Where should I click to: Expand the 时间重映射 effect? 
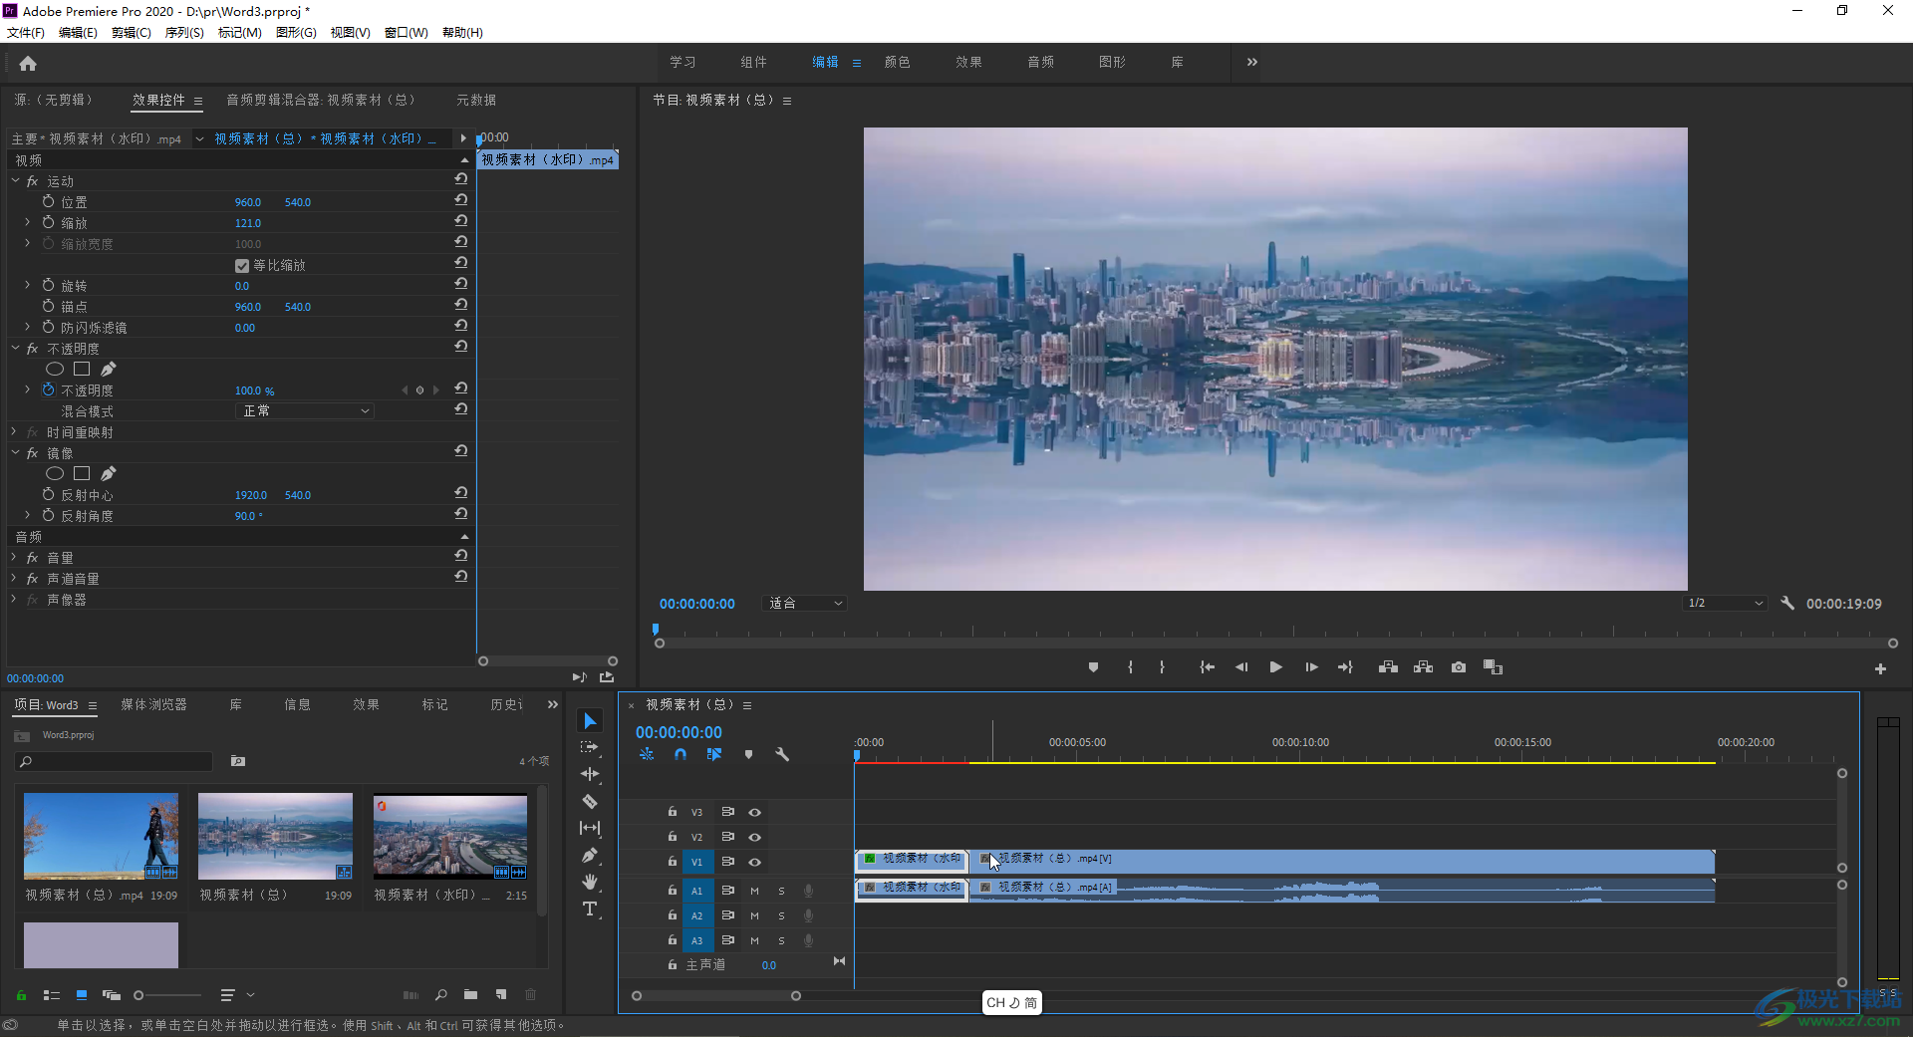[15, 432]
